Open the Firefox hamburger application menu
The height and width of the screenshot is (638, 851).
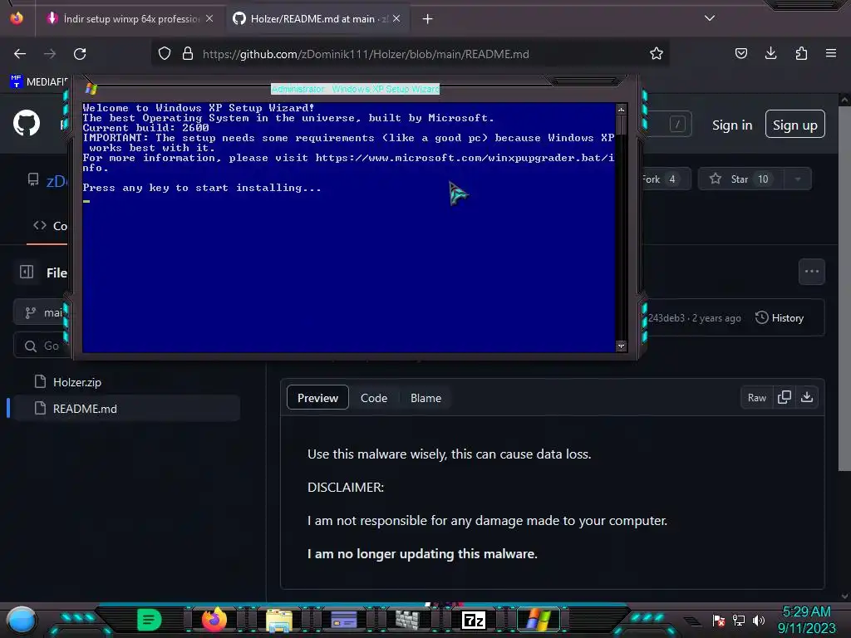tap(831, 53)
